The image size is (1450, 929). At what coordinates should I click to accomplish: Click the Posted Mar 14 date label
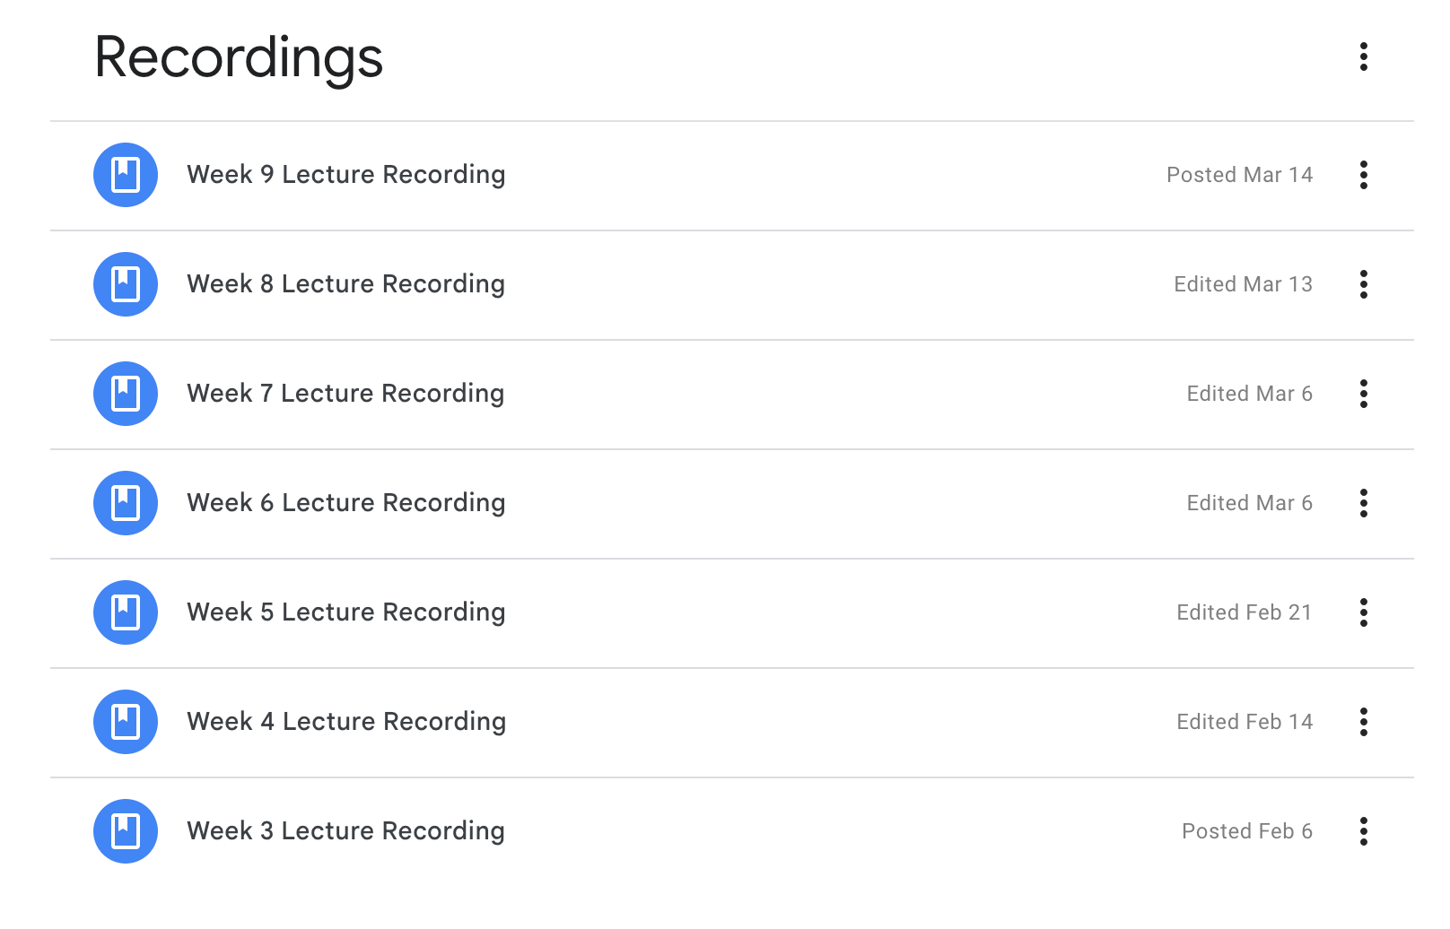tap(1239, 175)
